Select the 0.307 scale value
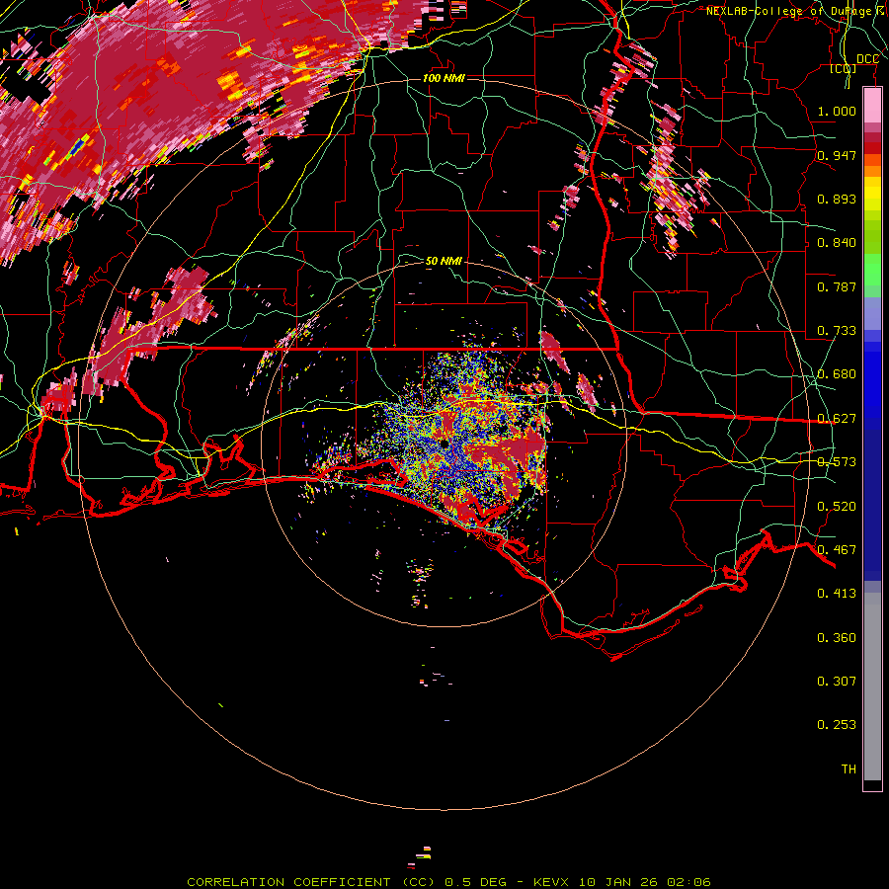 (x=837, y=682)
